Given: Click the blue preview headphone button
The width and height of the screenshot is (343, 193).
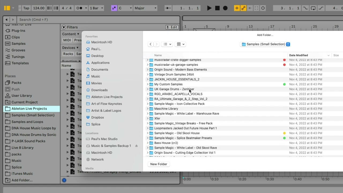Looking at the screenshot, I should tap(64, 180).
